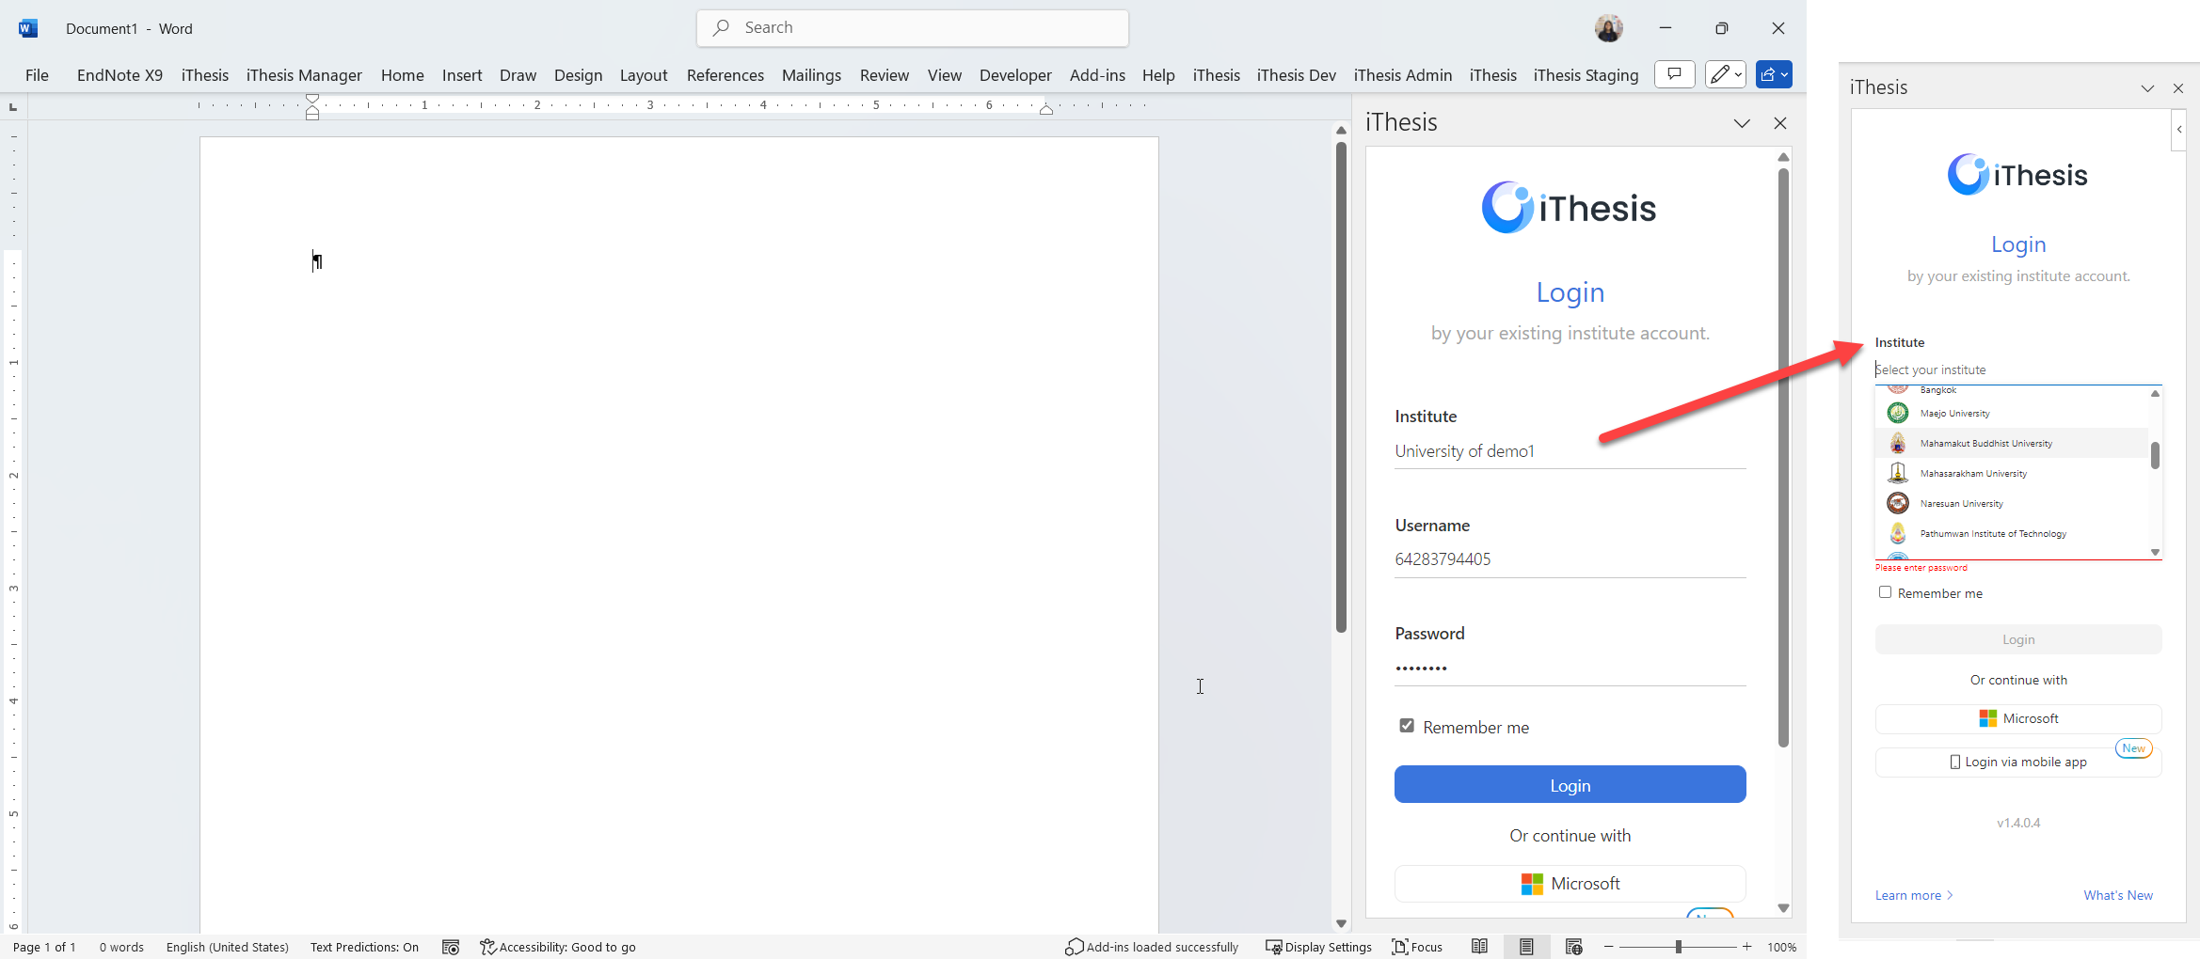Image resolution: width=2200 pixels, height=959 pixels.
Task: Toggle Text Predictions: On
Action: [x=364, y=947]
